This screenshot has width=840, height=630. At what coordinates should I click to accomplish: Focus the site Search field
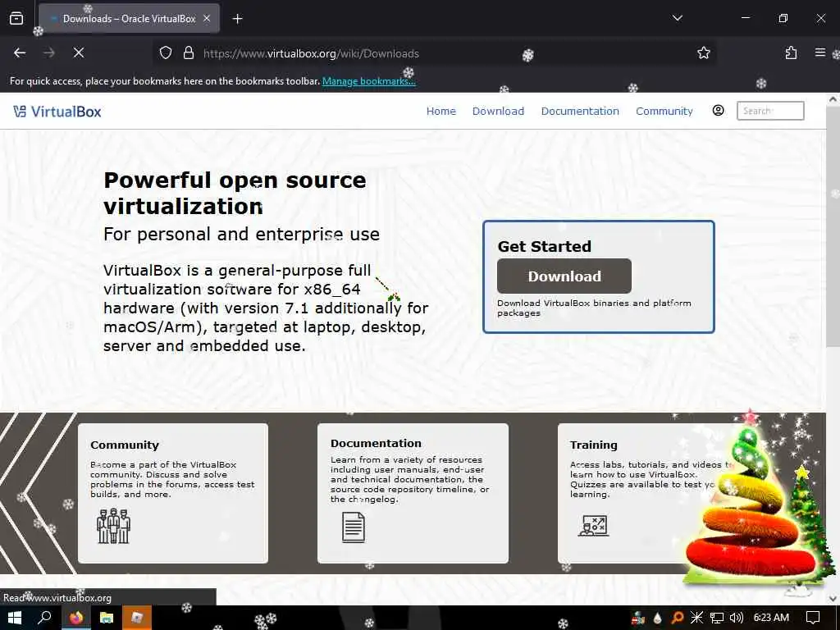click(x=769, y=111)
